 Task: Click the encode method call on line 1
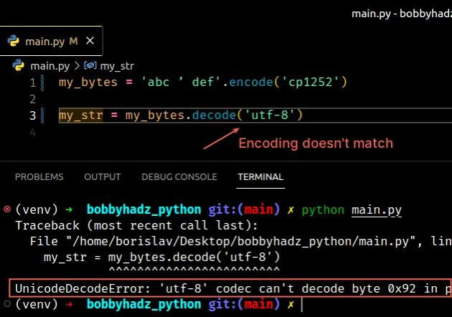coord(251,82)
